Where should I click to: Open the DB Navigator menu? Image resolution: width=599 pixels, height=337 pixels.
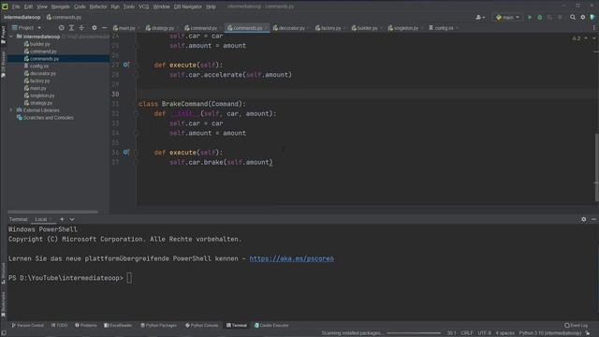[x=187, y=7]
